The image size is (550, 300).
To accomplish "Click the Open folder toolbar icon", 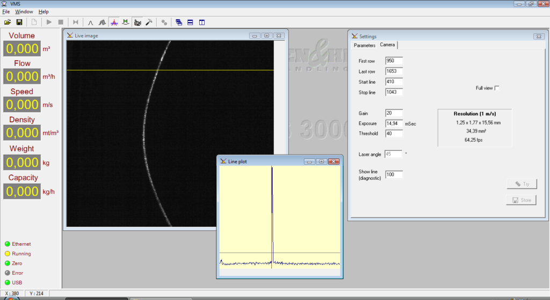I will coord(8,22).
